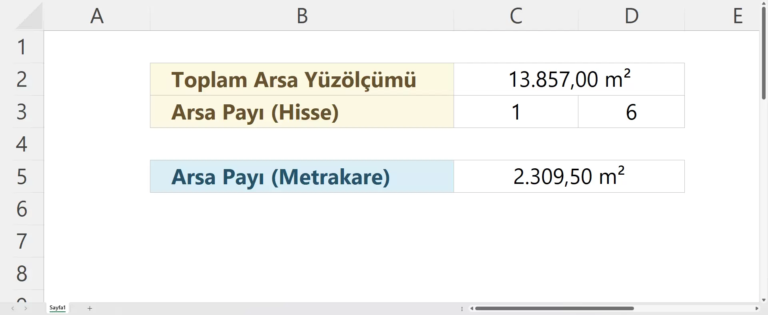Switch to the Sayfa1 sheet tab
This screenshot has width=768, height=315.
click(58, 308)
